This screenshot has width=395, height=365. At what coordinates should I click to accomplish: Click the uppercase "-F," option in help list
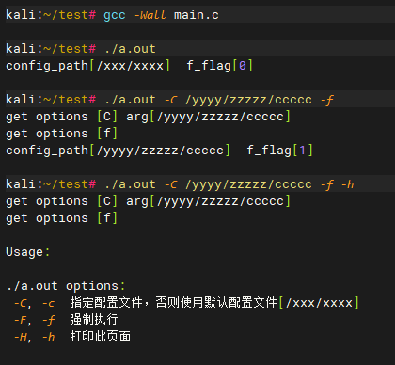tap(23, 320)
